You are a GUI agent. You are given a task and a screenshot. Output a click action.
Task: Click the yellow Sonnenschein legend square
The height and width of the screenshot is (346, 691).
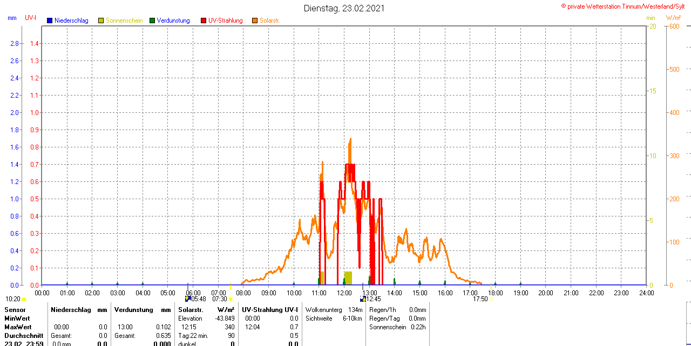point(101,21)
